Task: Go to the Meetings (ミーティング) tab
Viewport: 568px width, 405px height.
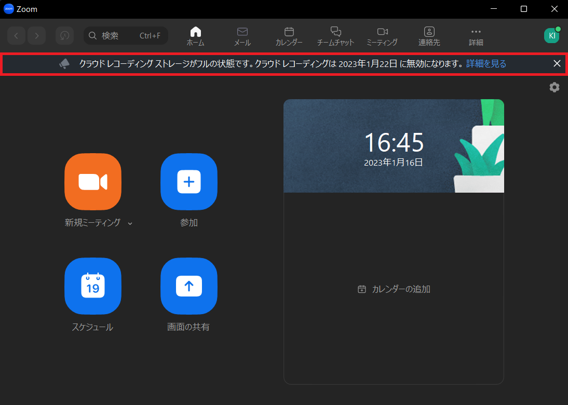Action: [x=382, y=36]
